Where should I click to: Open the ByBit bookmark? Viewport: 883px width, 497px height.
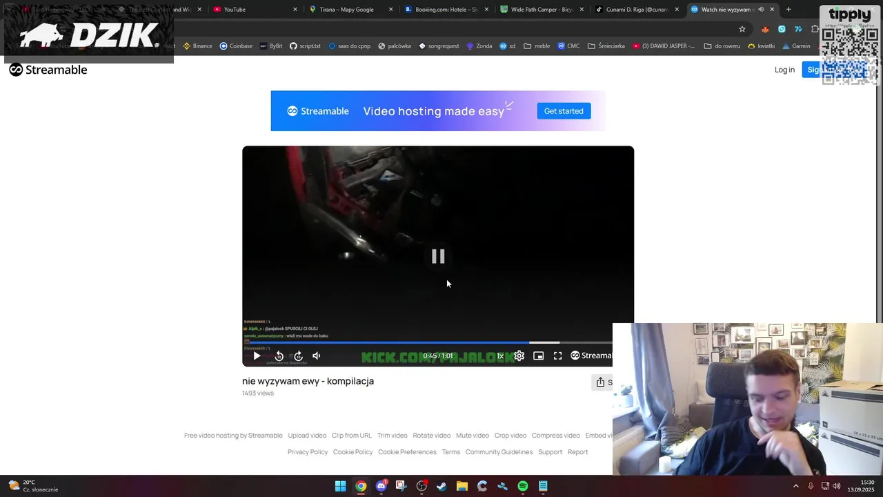270,46
